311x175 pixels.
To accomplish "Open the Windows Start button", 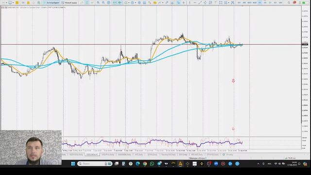I will pyautogui.click(x=73, y=164).
